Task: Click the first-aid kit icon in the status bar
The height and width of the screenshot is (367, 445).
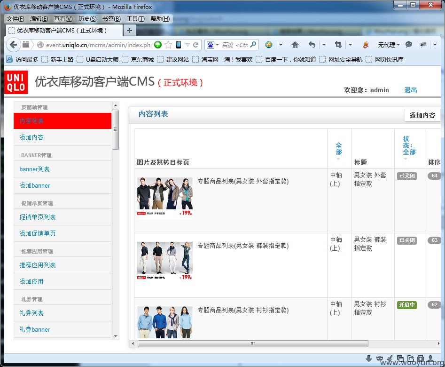Action: [421, 359]
